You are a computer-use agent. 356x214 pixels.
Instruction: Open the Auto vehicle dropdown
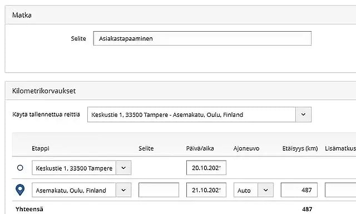pyautogui.click(x=265, y=190)
